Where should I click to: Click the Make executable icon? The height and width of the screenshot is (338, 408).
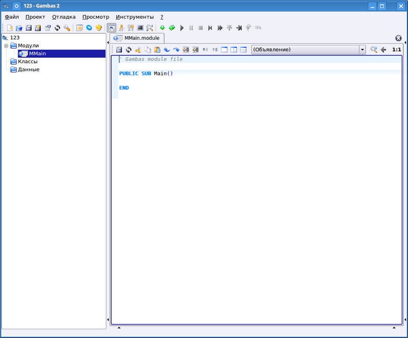tap(80, 28)
